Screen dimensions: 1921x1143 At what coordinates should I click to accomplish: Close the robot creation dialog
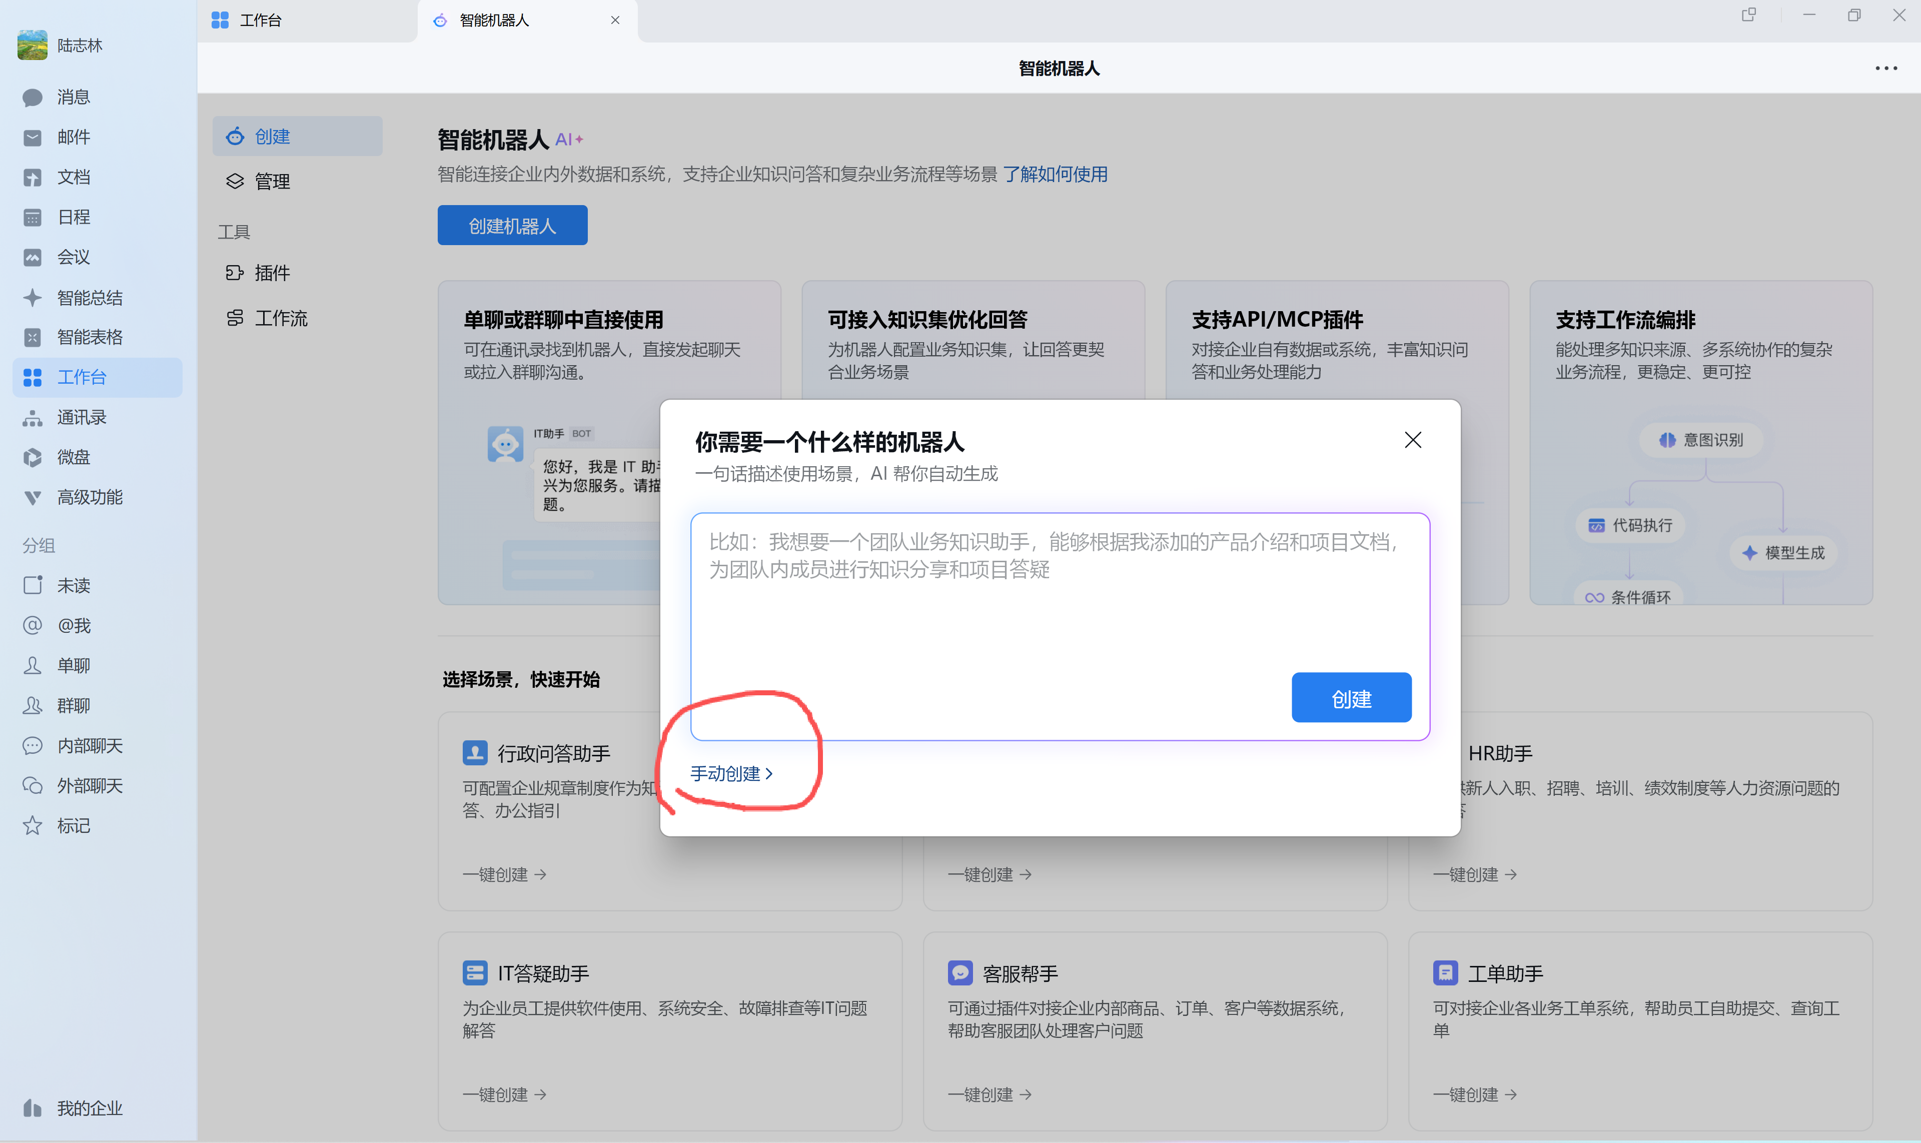1413,440
